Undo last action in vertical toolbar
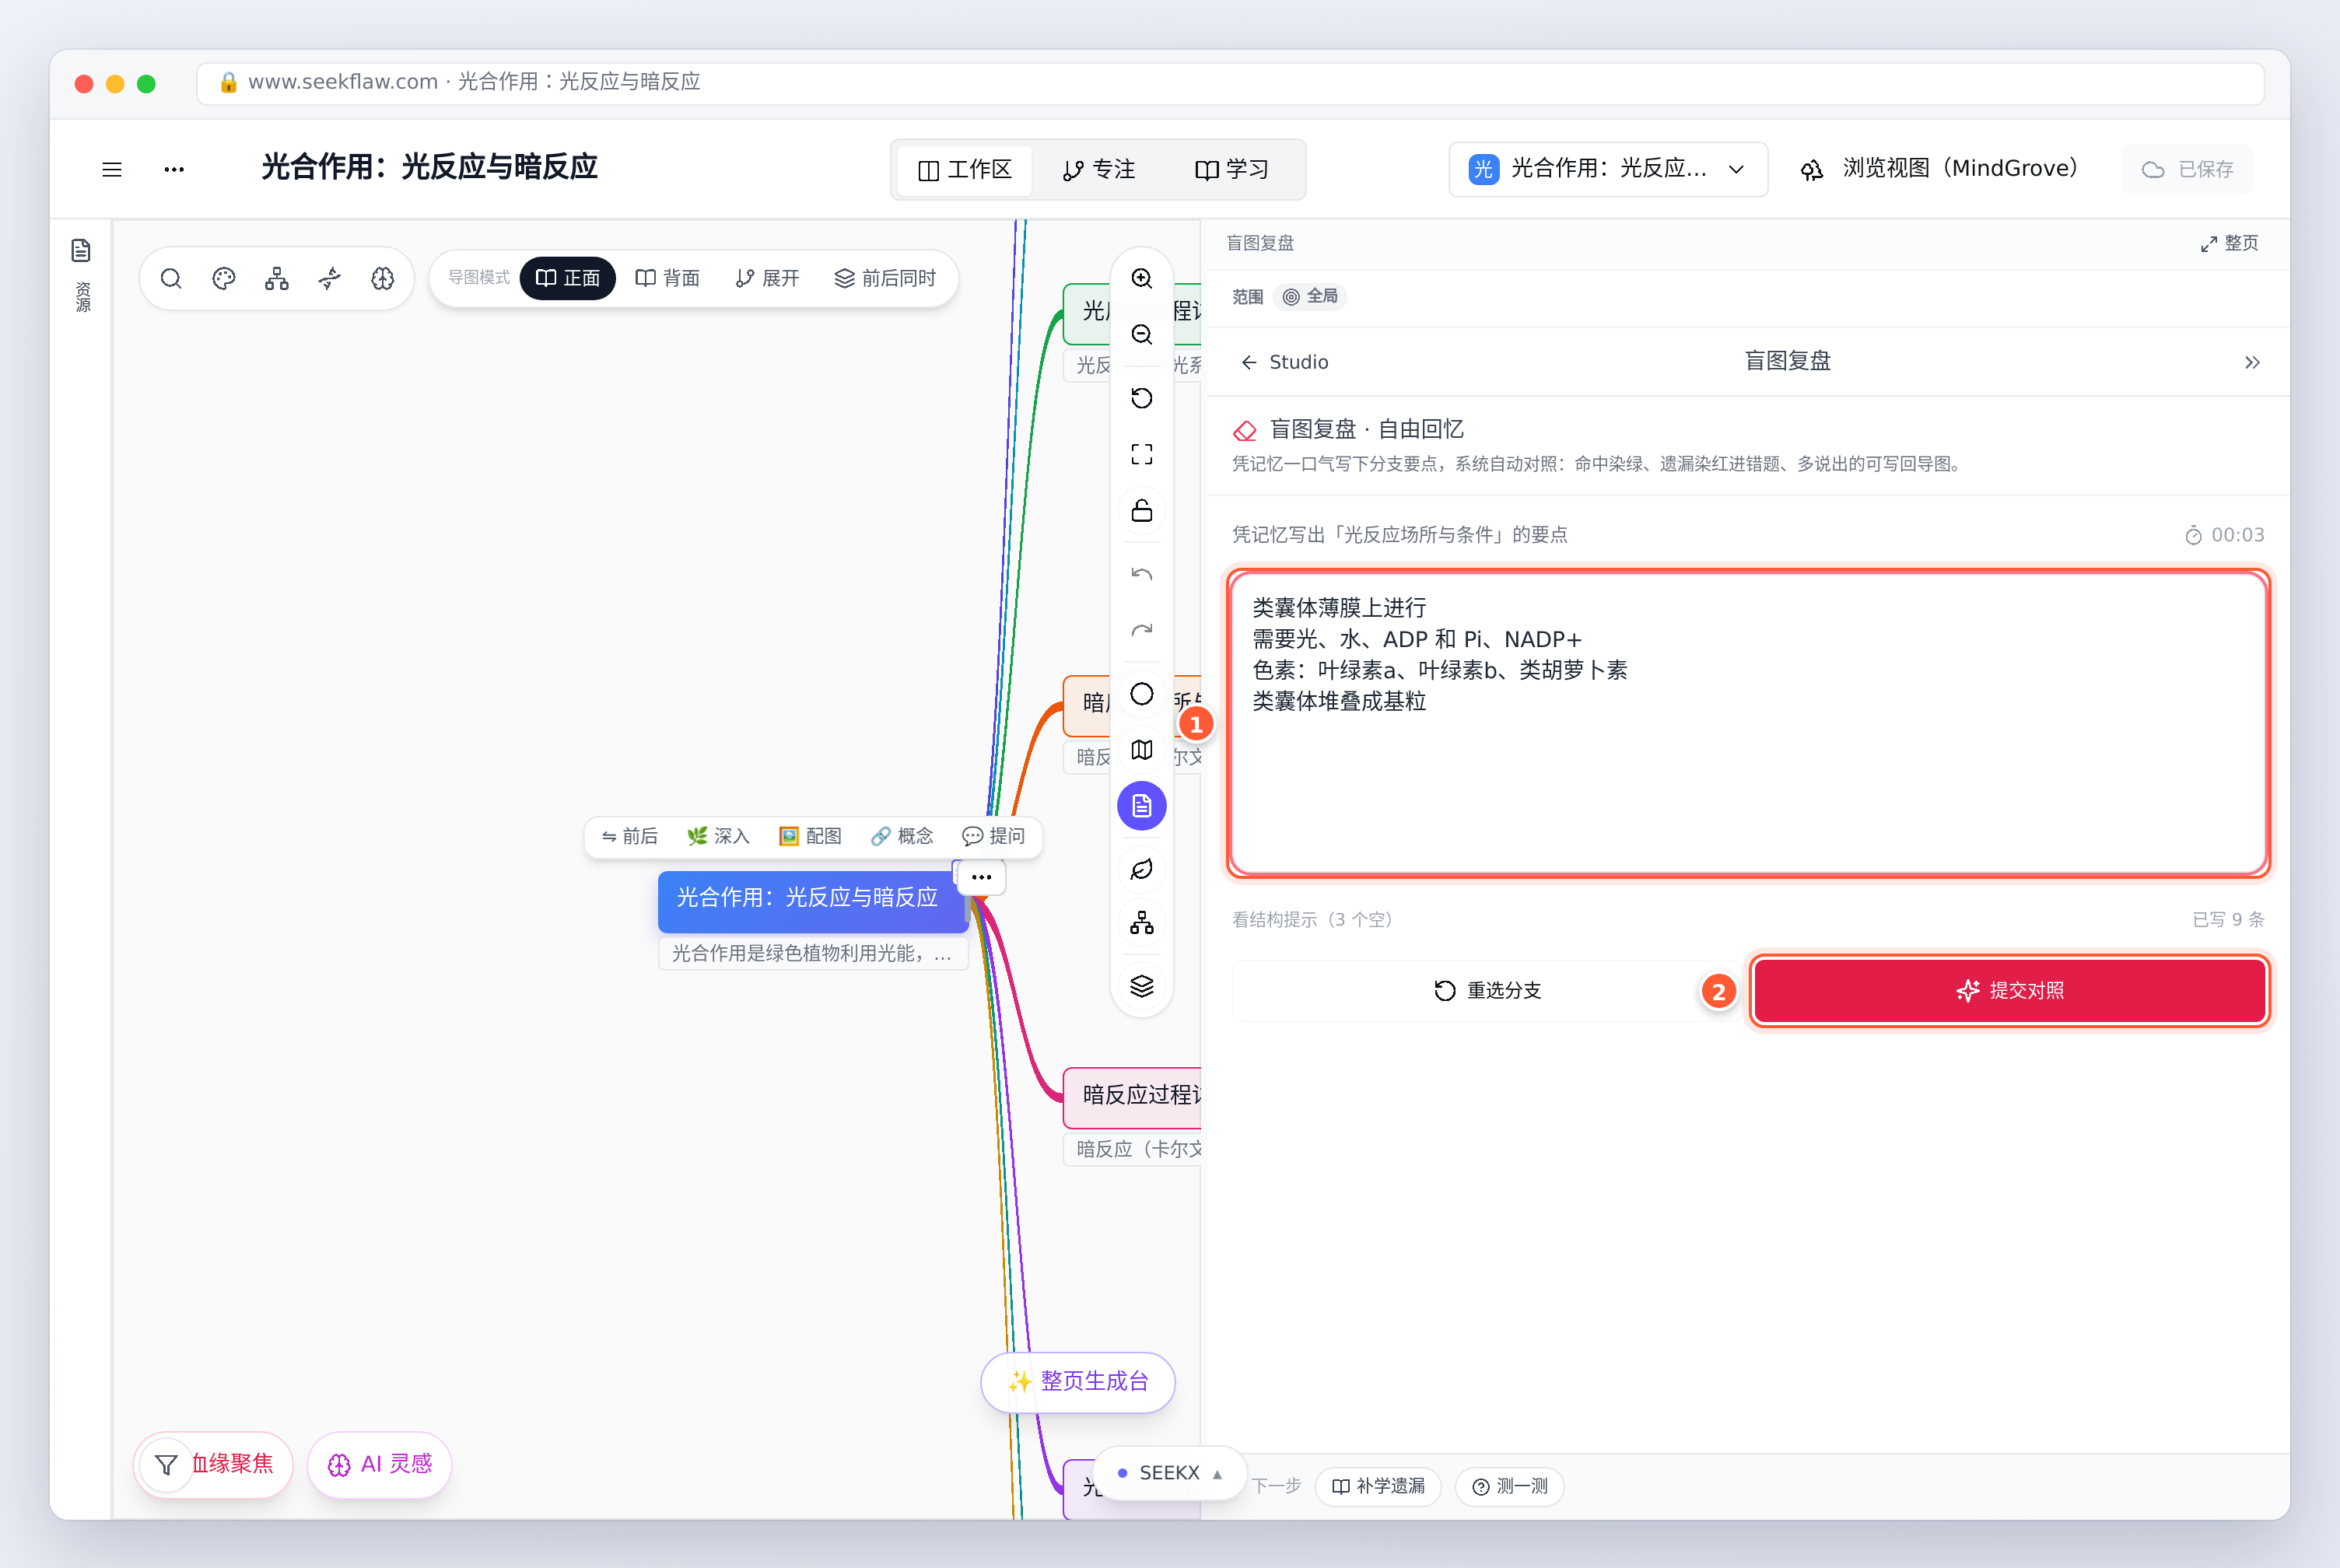The width and height of the screenshot is (2340, 1568). 1142,575
